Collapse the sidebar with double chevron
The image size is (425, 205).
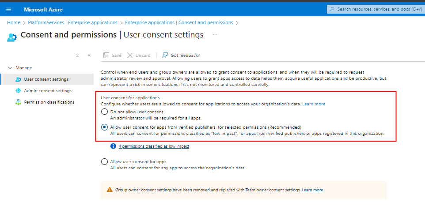click(x=89, y=56)
